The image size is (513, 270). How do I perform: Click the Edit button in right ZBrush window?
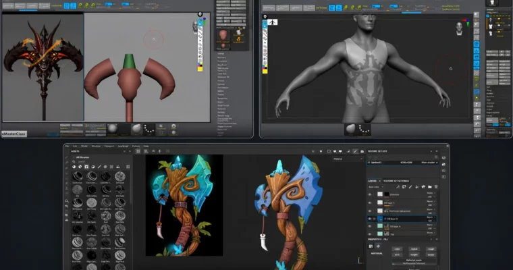[331, 7]
